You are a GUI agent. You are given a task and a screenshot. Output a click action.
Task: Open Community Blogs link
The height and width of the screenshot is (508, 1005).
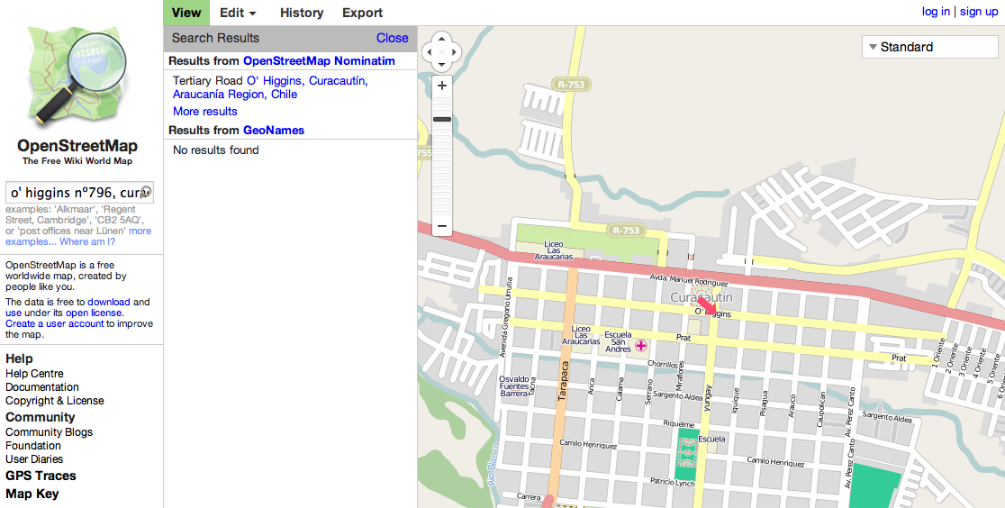pos(50,431)
